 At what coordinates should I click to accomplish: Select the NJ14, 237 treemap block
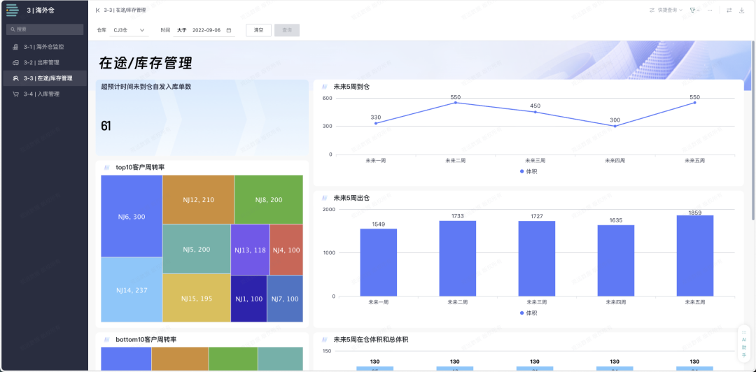(132, 289)
